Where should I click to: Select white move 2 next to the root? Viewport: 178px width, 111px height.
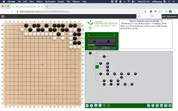(94, 53)
